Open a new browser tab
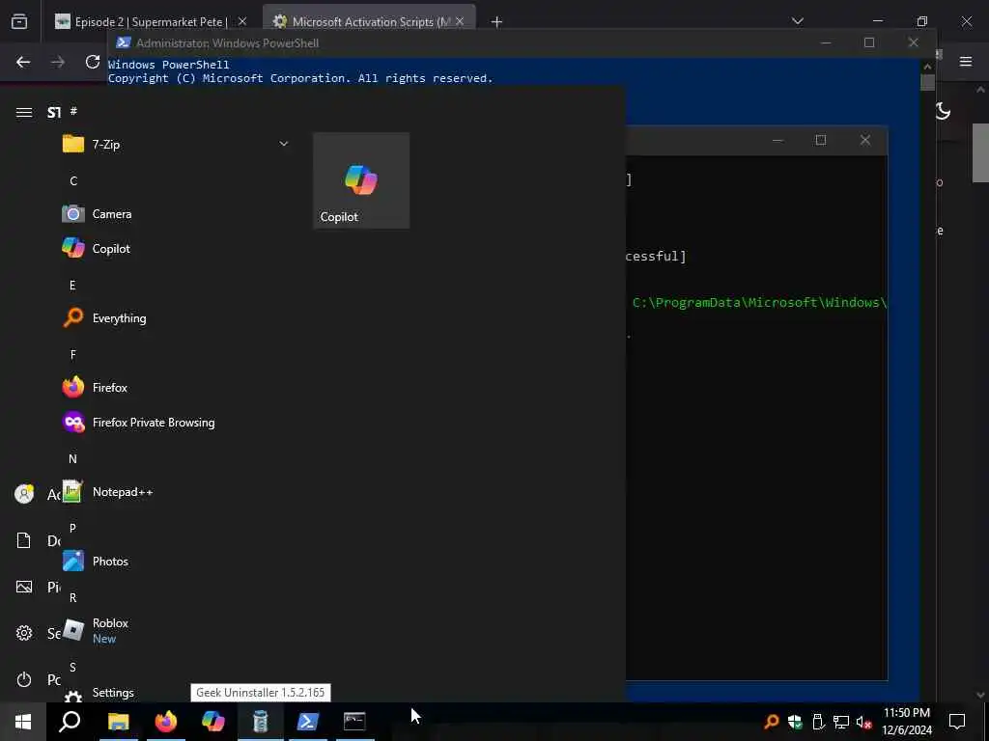Image resolution: width=989 pixels, height=741 pixels. tap(497, 22)
